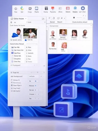Screen dimensions: 98x131
Task: Click the dark table icon in the ribbon
Action: 46,8
